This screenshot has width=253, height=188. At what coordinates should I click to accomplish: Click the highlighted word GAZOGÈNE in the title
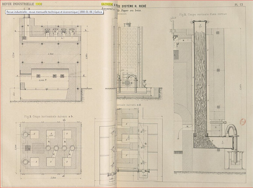107,4
